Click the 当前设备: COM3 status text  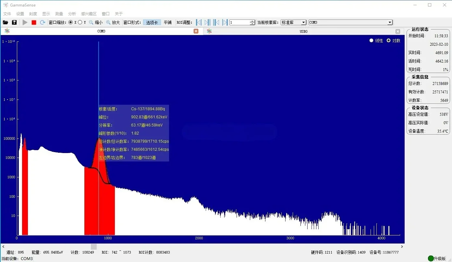click(x=17, y=259)
